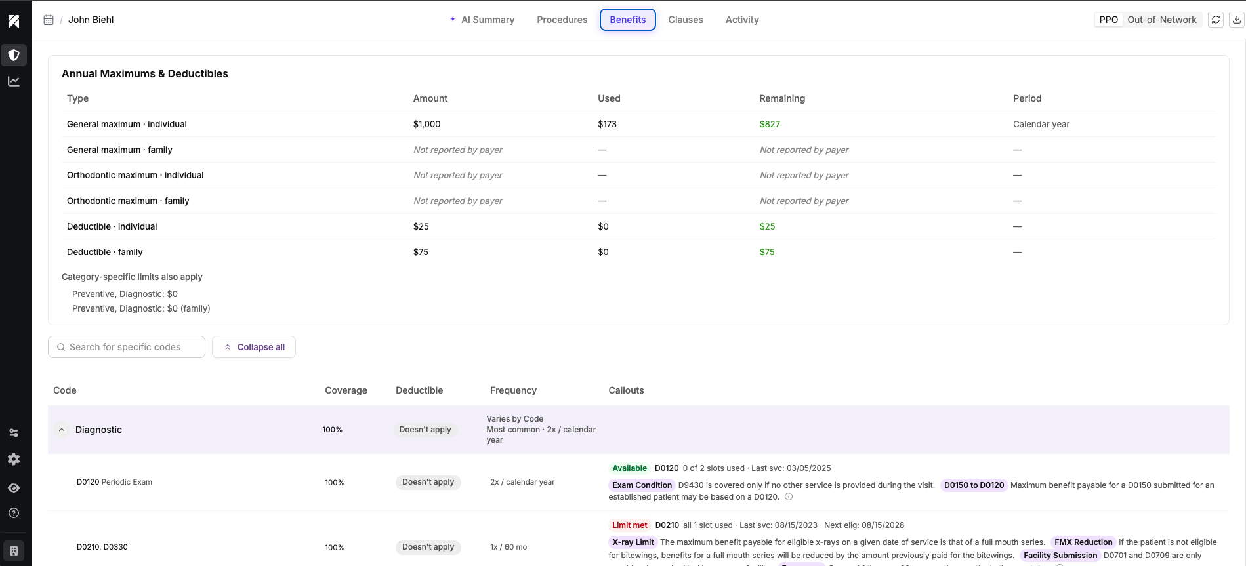
Task: Open the analytics chart icon in the sidebar
Action: (x=14, y=81)
